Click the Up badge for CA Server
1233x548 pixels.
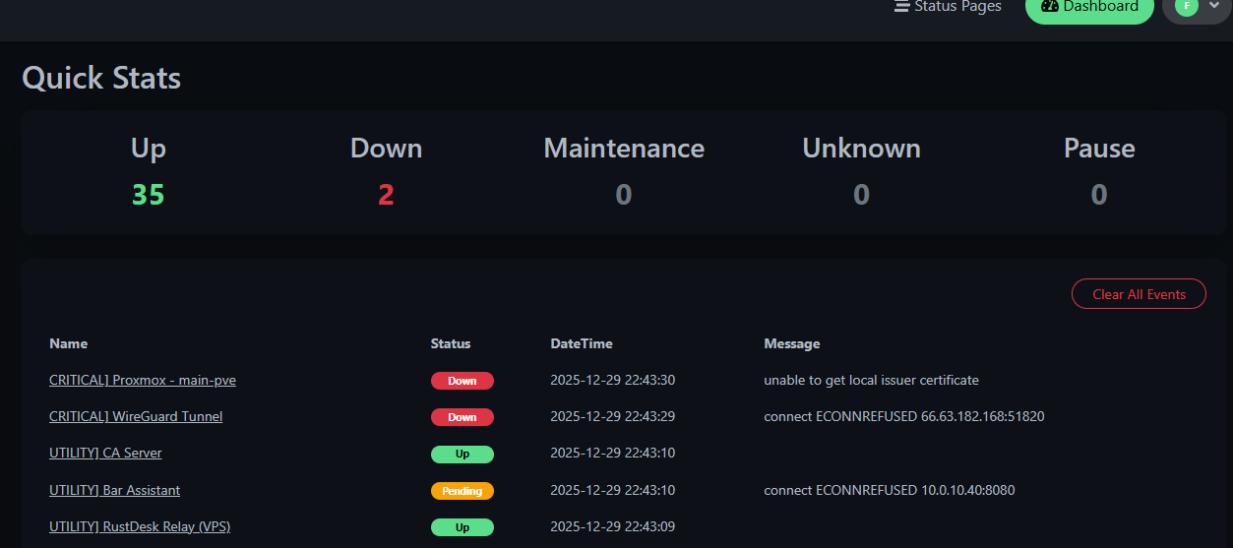pos(462,454)
